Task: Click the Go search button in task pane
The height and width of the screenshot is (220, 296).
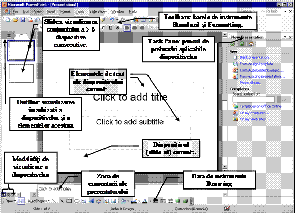Action: pos(284,99)
